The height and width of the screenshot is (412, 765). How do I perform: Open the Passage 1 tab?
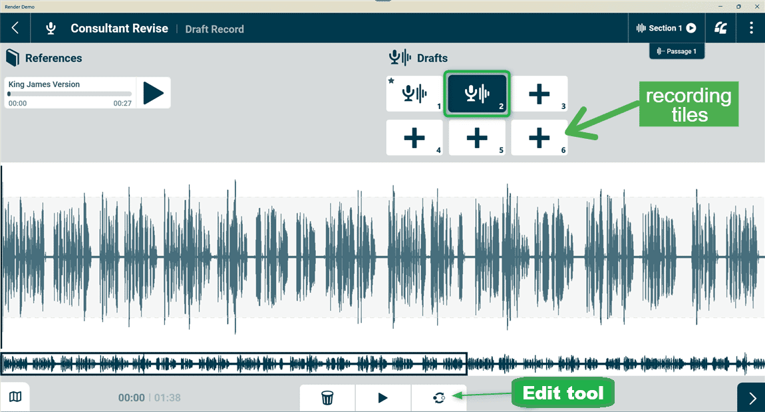[x=677, y=51]
